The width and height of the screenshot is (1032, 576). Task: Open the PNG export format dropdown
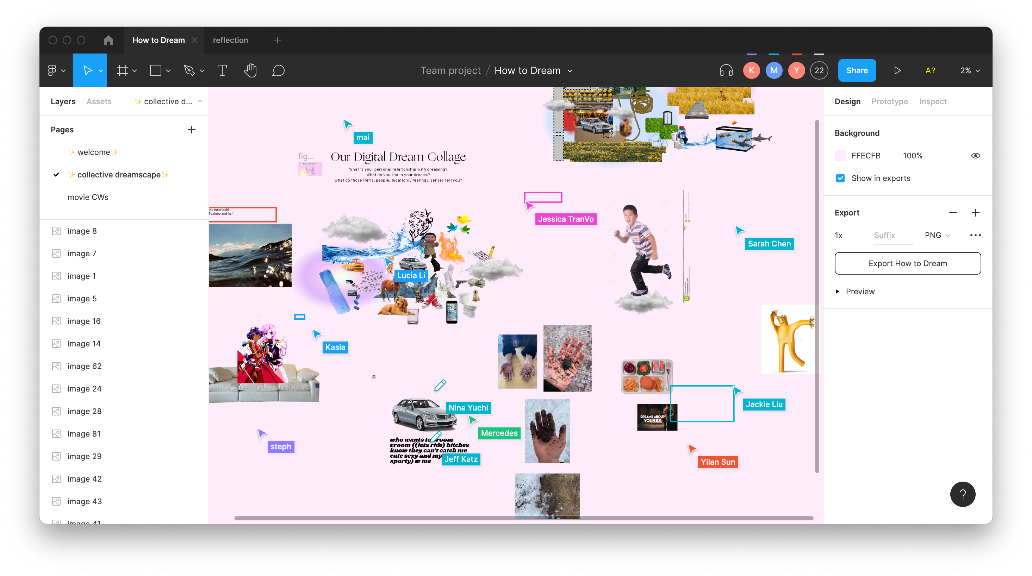coord(937,235)
